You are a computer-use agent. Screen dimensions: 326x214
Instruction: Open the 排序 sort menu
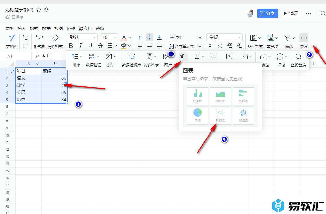pyautogui.click(x=77, y=60)
